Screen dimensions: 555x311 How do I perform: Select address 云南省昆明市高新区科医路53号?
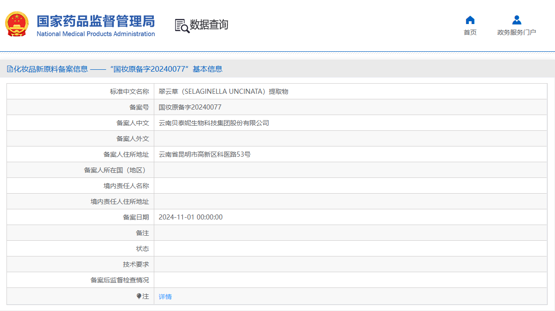tap(205, 154)
